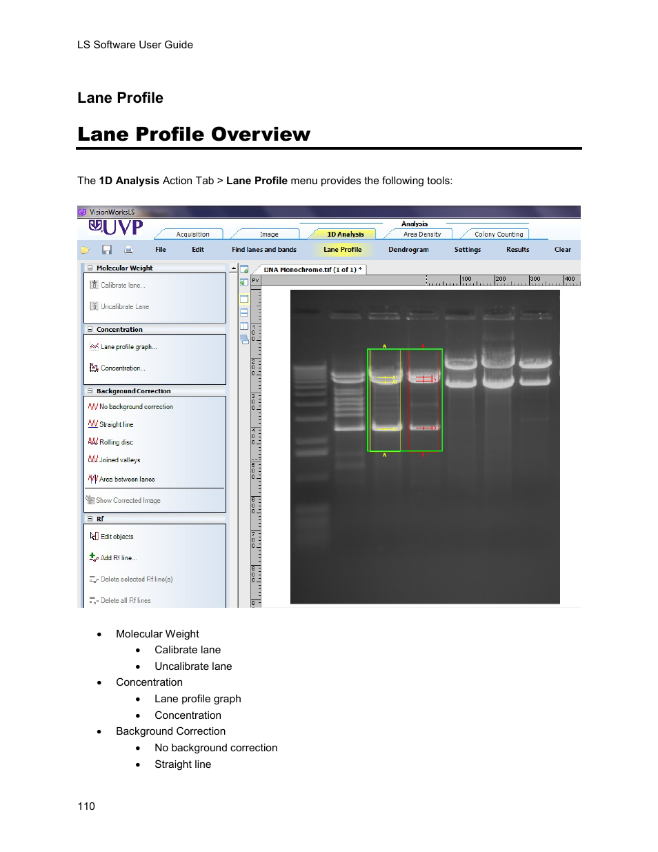Click the 'Uncalibrate lane' bullet text
The width and height of the screenshot is (658, 852).
click(193, 666)
